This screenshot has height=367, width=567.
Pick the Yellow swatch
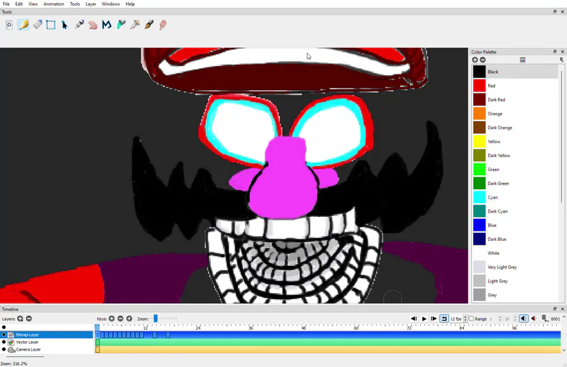[479, 141]
